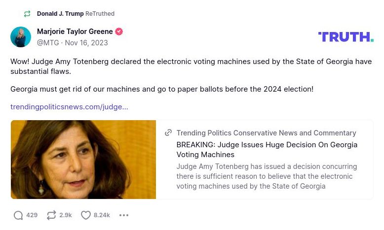The height and width of the screenshot is (230, 384).
Task: Like the post with heart icon
Action: coord(86,215)
